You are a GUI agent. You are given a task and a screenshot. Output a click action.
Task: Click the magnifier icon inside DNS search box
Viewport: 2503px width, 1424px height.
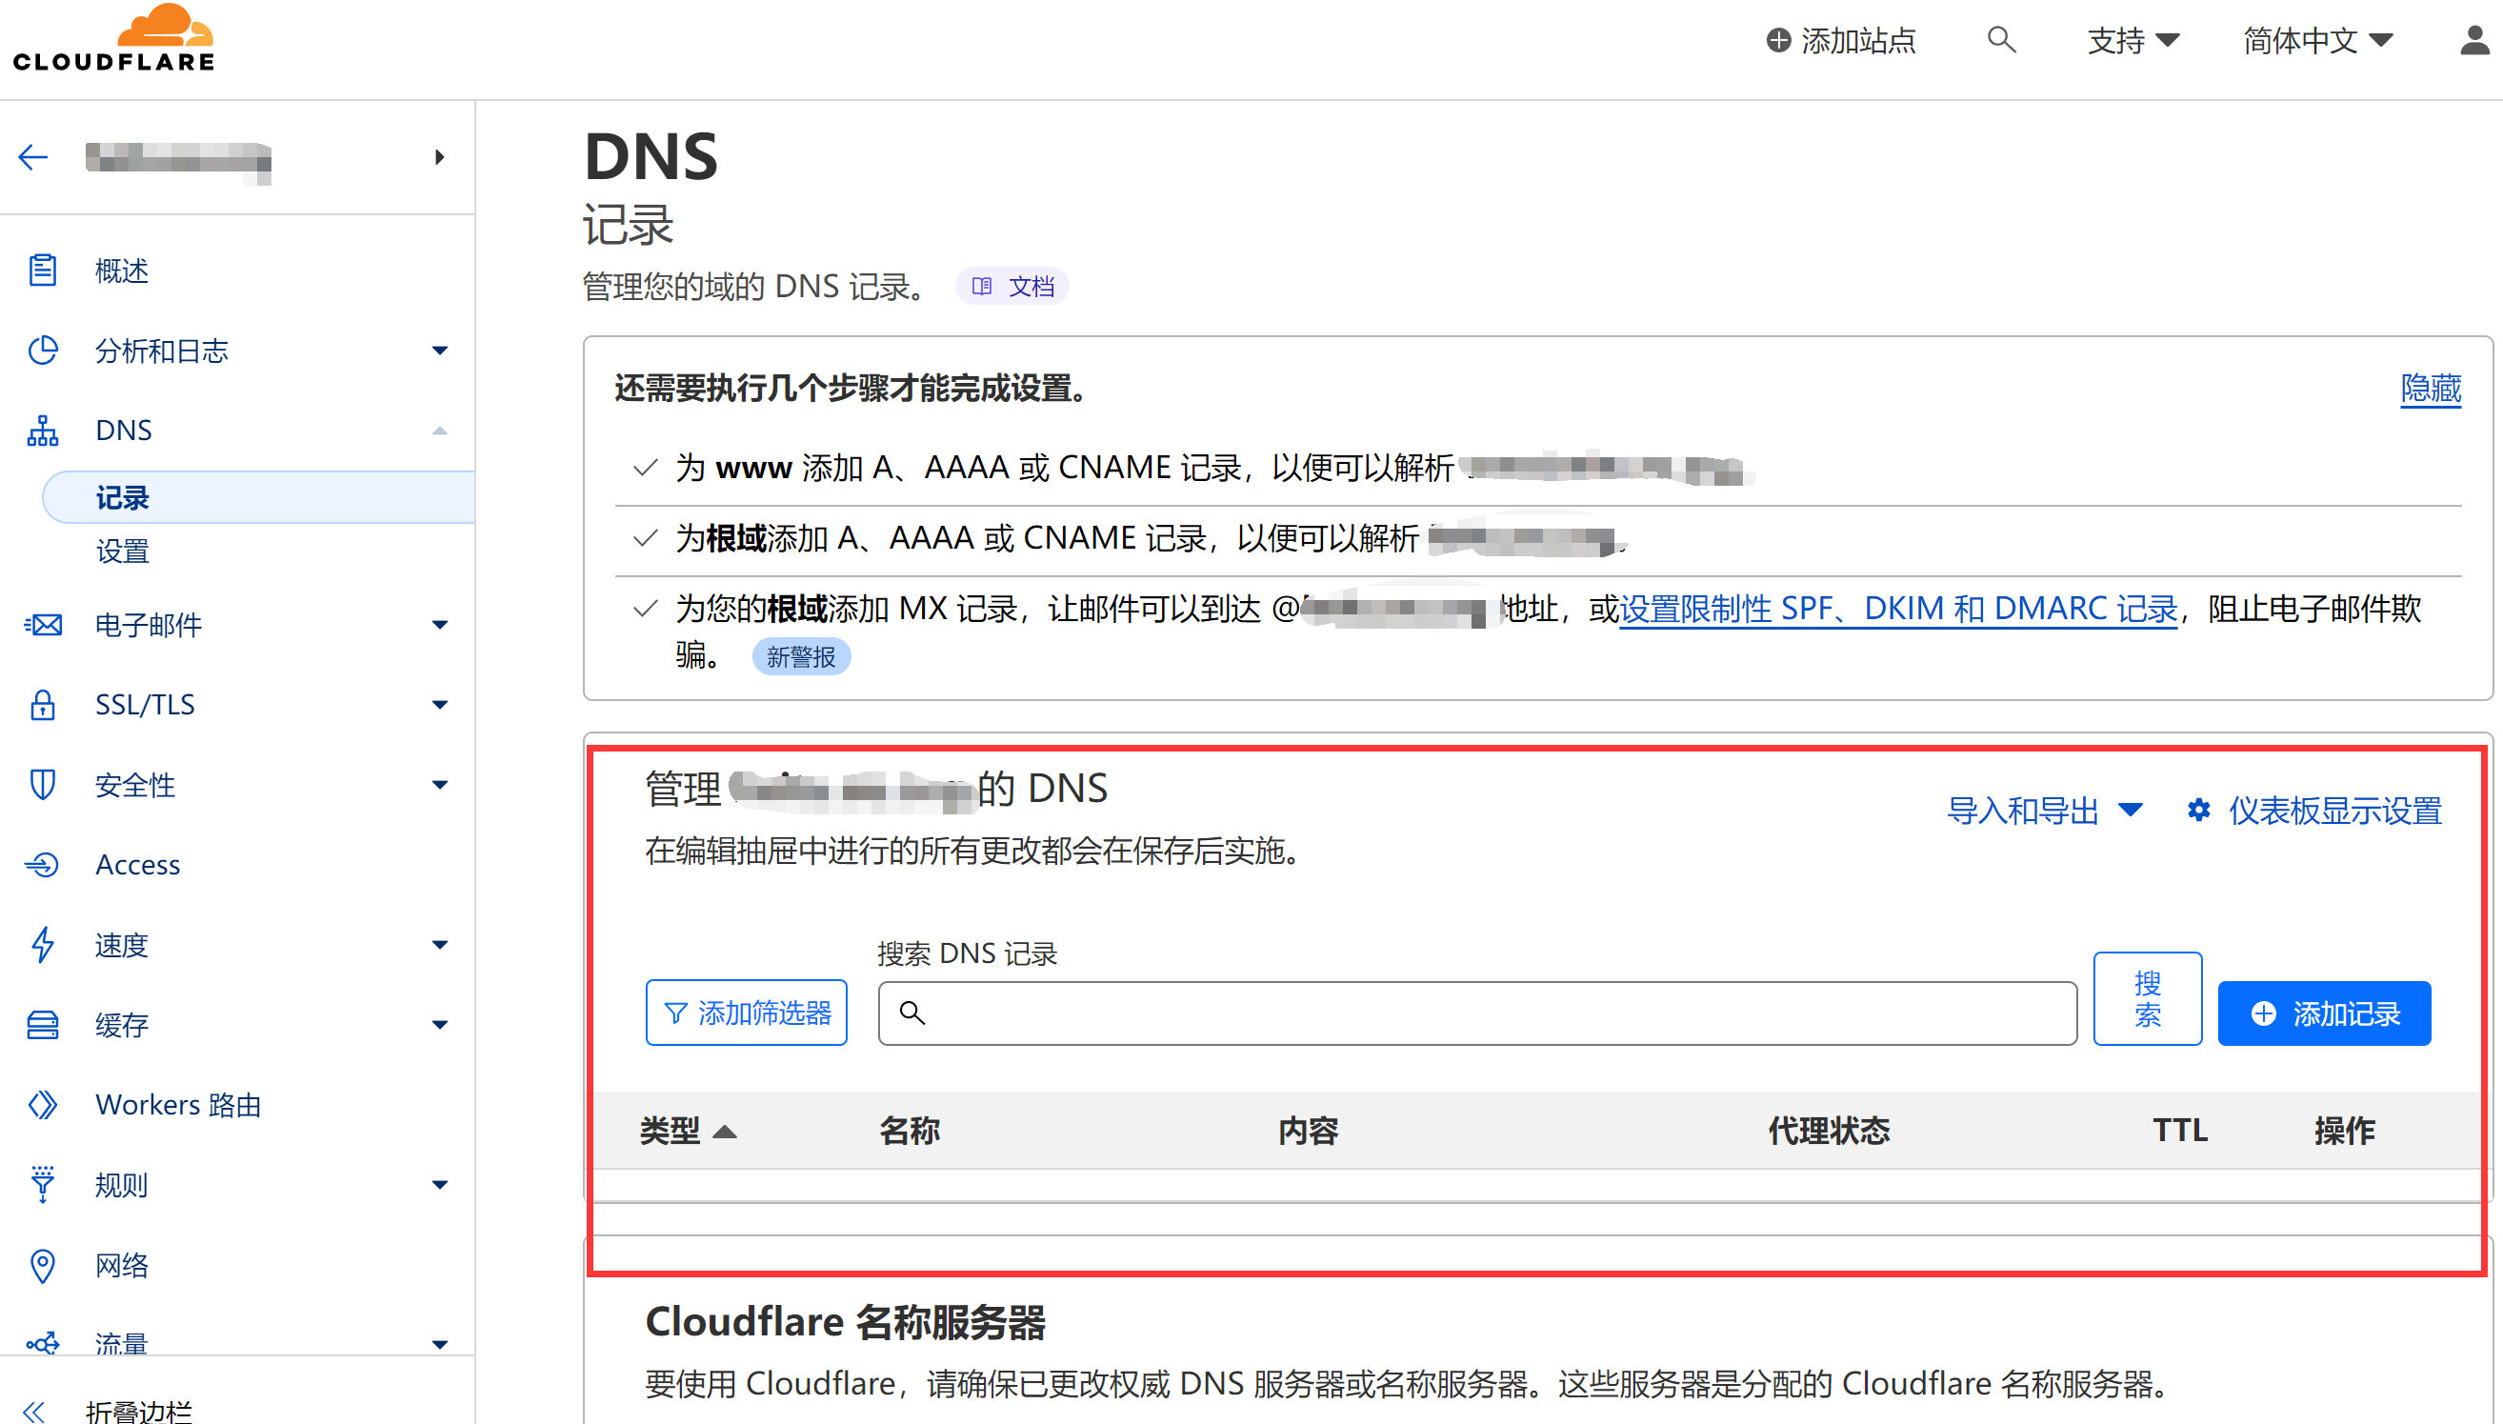click(x=912, y=1013)
